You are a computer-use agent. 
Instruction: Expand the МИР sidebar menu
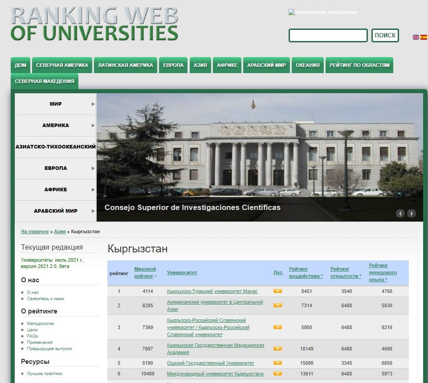(x=56, y=104)
